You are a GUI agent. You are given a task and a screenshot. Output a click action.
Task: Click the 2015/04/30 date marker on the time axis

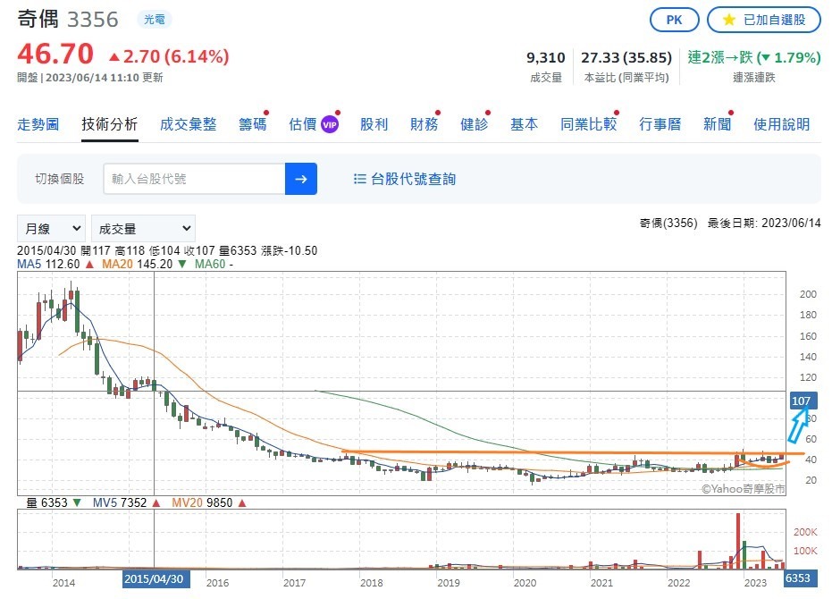pos(153,579)
